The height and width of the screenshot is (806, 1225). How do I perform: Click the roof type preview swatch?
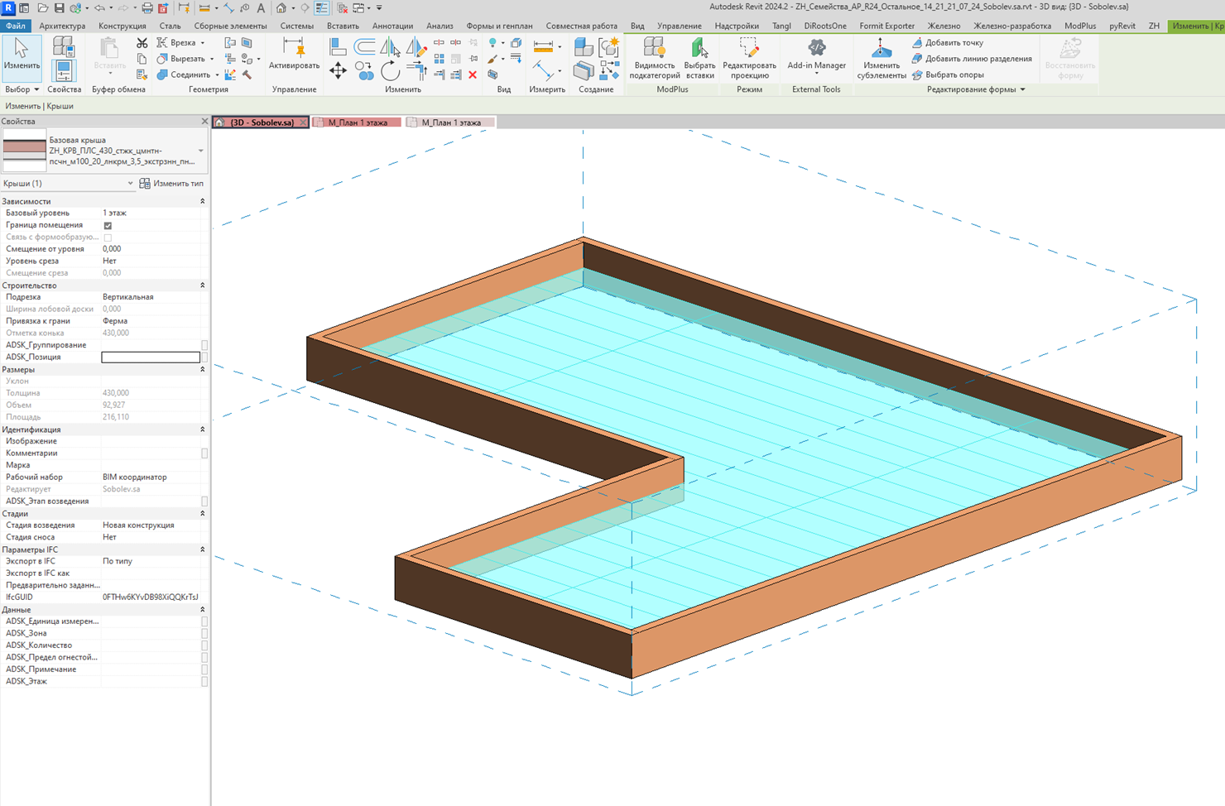(24, 151)
